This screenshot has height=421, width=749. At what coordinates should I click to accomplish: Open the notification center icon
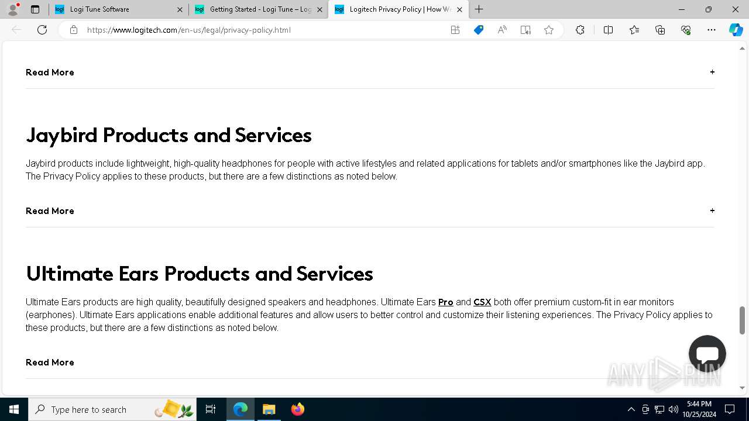[x=730, y=409]
